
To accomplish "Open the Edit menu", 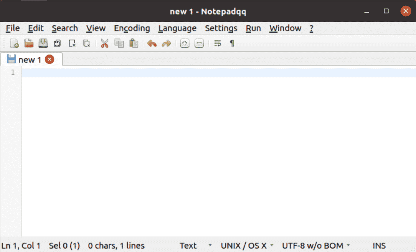I will pos(36,28).
